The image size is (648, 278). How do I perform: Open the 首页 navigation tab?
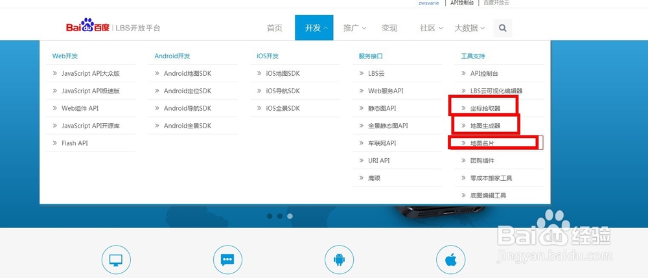[274, 28]
